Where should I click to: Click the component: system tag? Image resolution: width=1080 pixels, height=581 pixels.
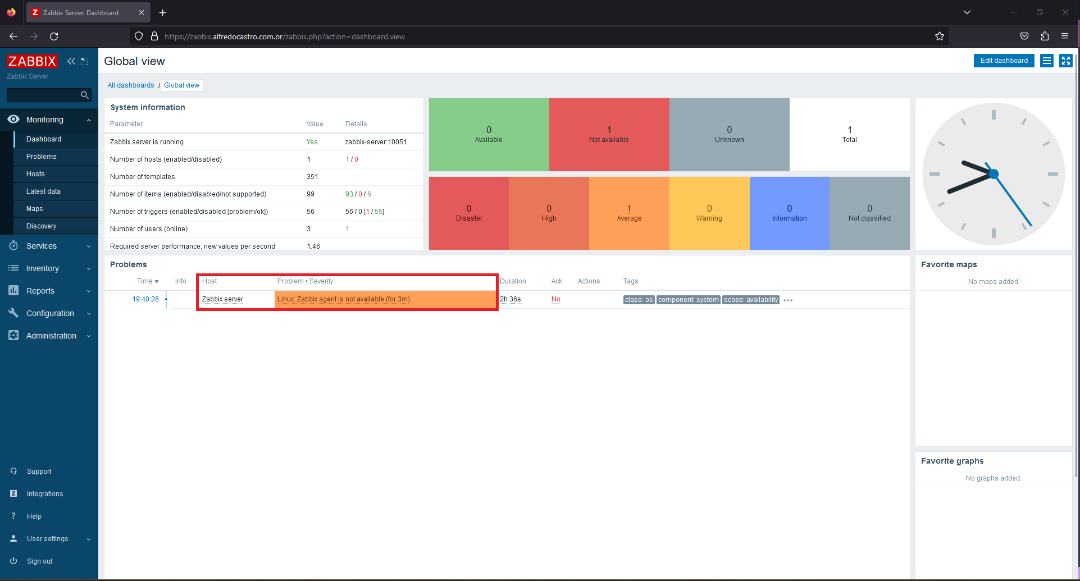pyautogui.click(x=689, y=300)
